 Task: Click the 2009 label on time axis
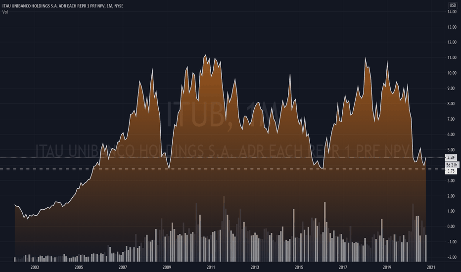click(167, 267)
